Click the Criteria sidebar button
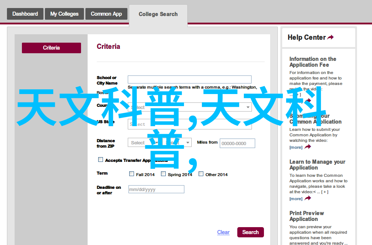Screen dimensions: 372x245 [51, 48]
